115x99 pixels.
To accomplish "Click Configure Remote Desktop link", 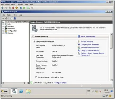I will pyautogui.click(x=90, y=51).
